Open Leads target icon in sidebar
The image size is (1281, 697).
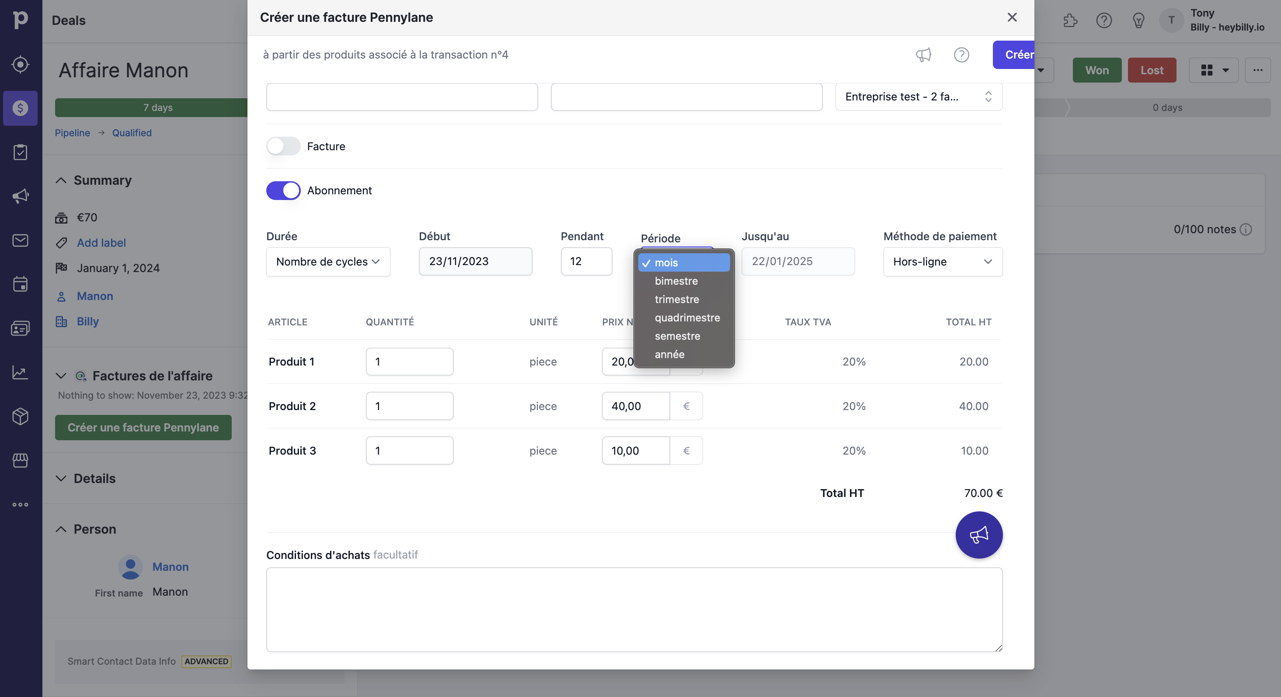[x=21, y=64]
